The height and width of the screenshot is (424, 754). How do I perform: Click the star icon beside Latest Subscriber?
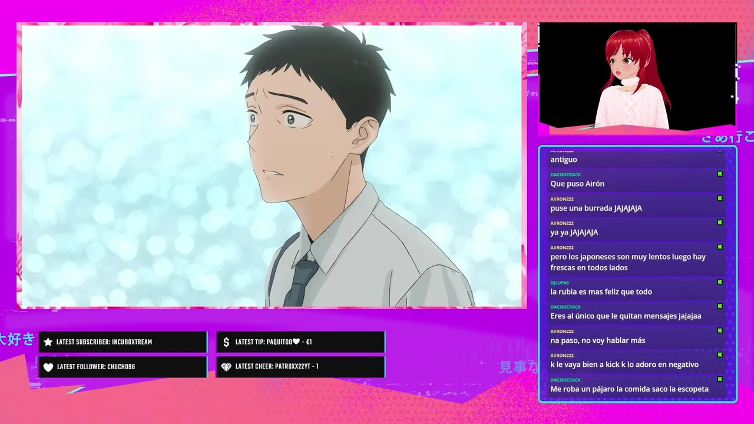pos(48,342)
